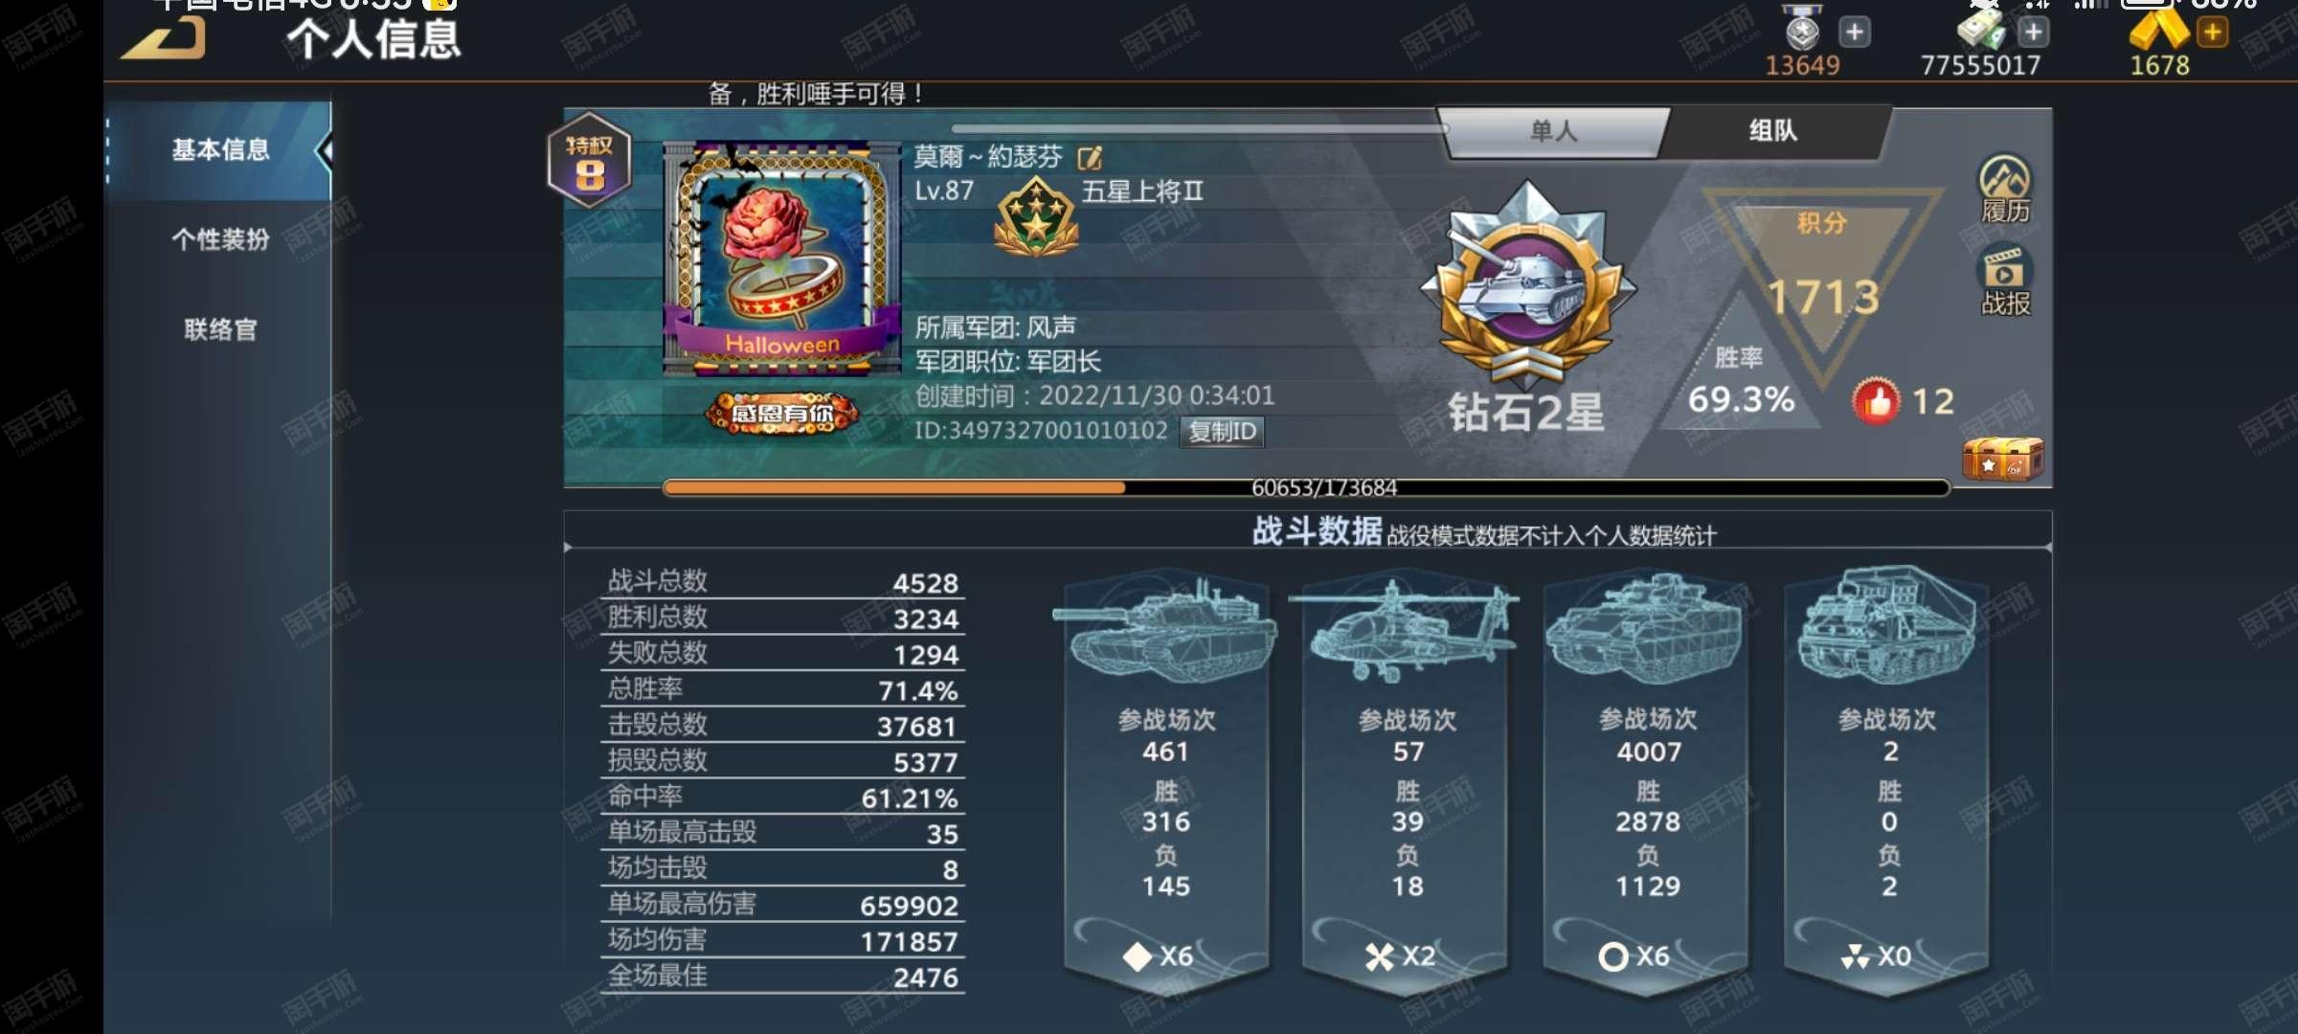Tap the back arrow beside 个人信息
Viewport: 2298px width, 1034px height.
coord(164,38)
